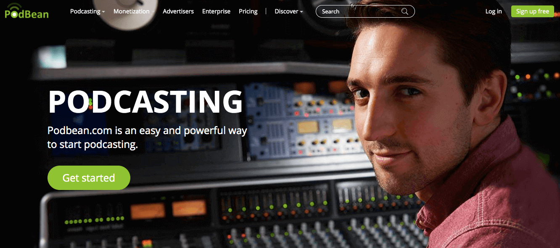Image resolution: width=560 pixels, height=248 pixels.
Task: Open the Pricing page
Action: click(248, 11)
